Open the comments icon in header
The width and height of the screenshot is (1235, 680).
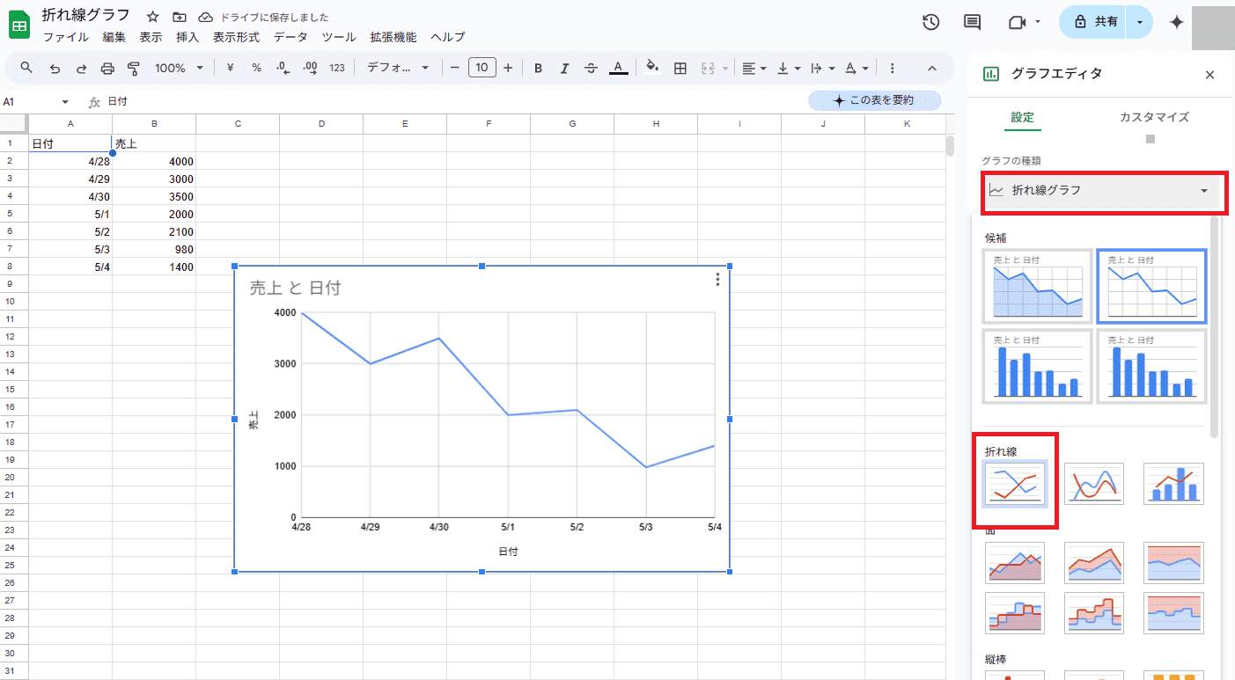(x=972, y=22)
